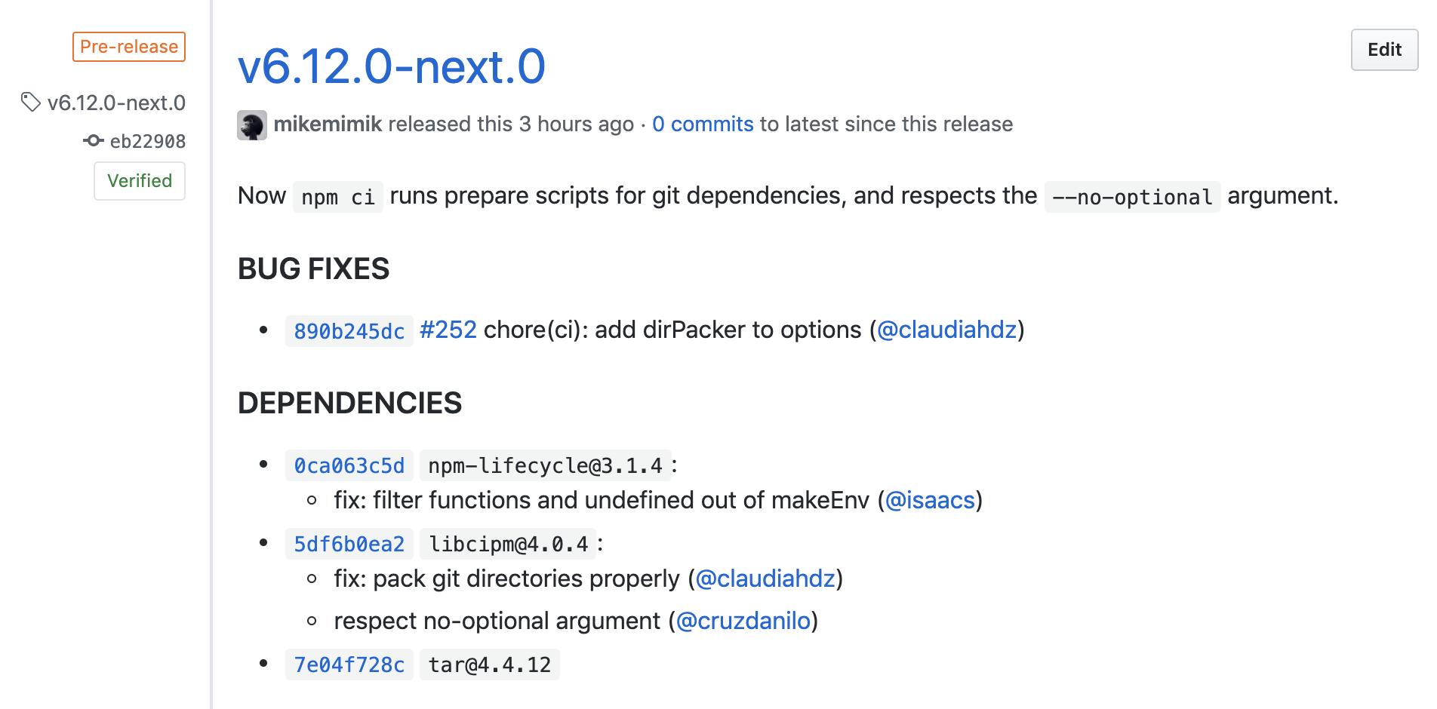Image resolution: width=1437 pixels, height=709 pixels.
Task: Open the v6.12.0-next.0 tag link in sidebar
Action: tap(116, 103)
